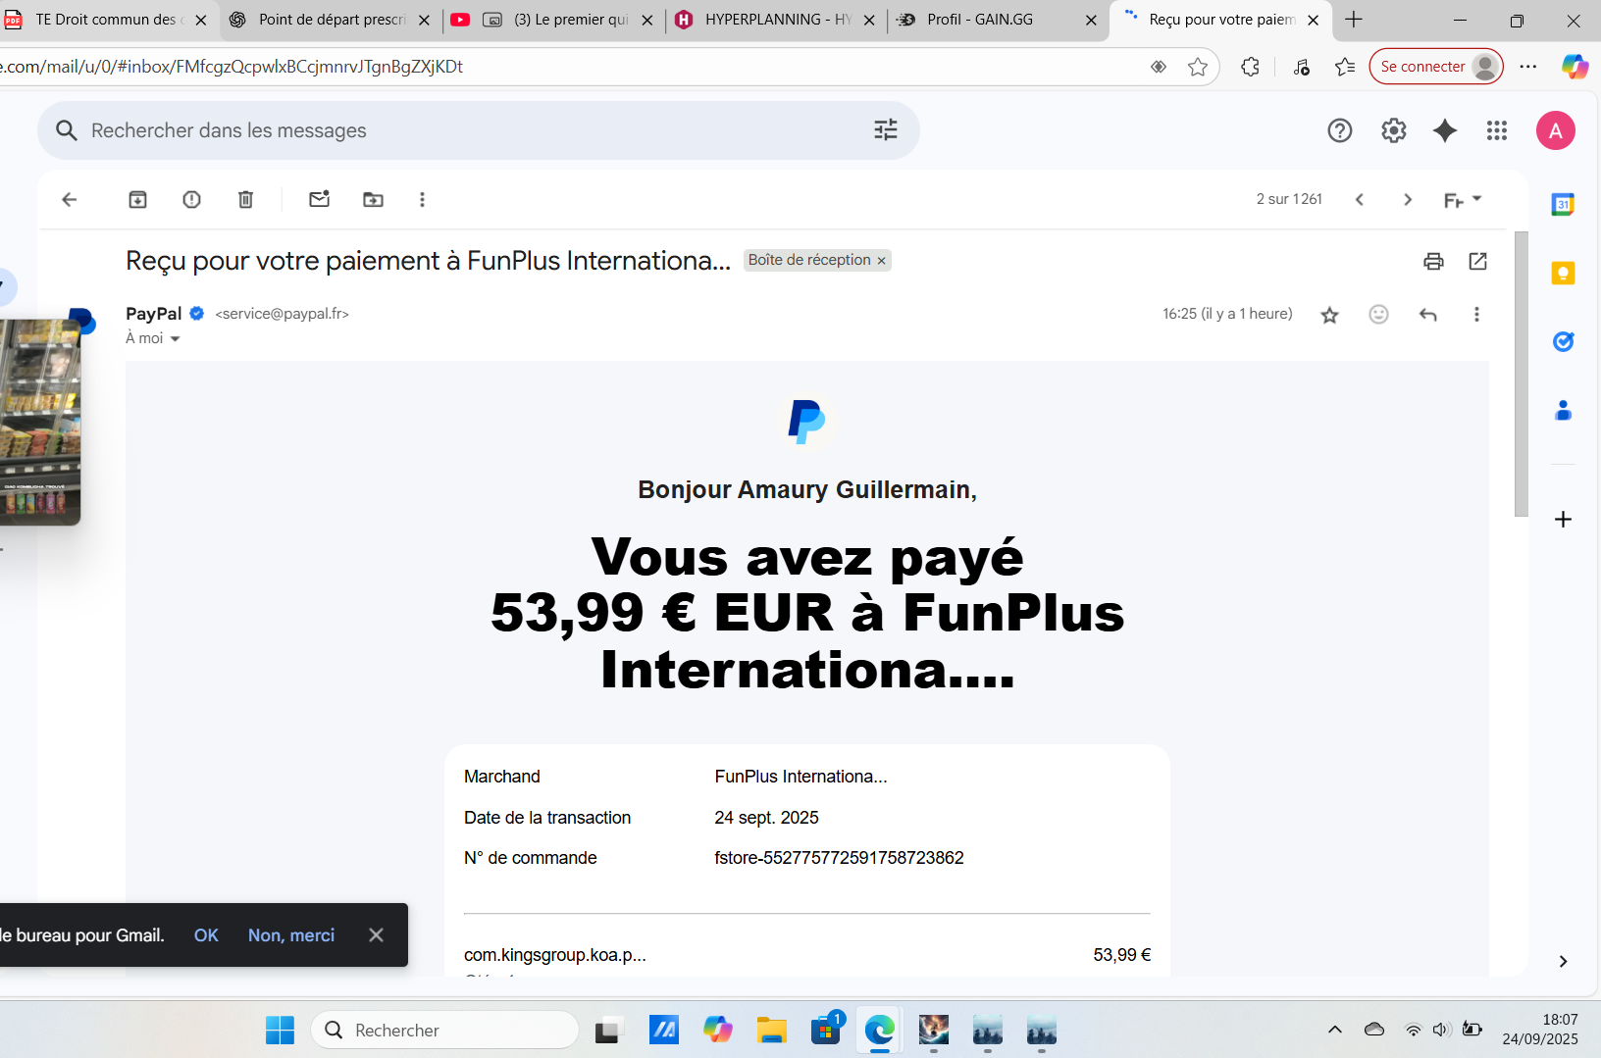
Task: Open clock and date 24/09/2025
Action: tap(1540, 1030)
